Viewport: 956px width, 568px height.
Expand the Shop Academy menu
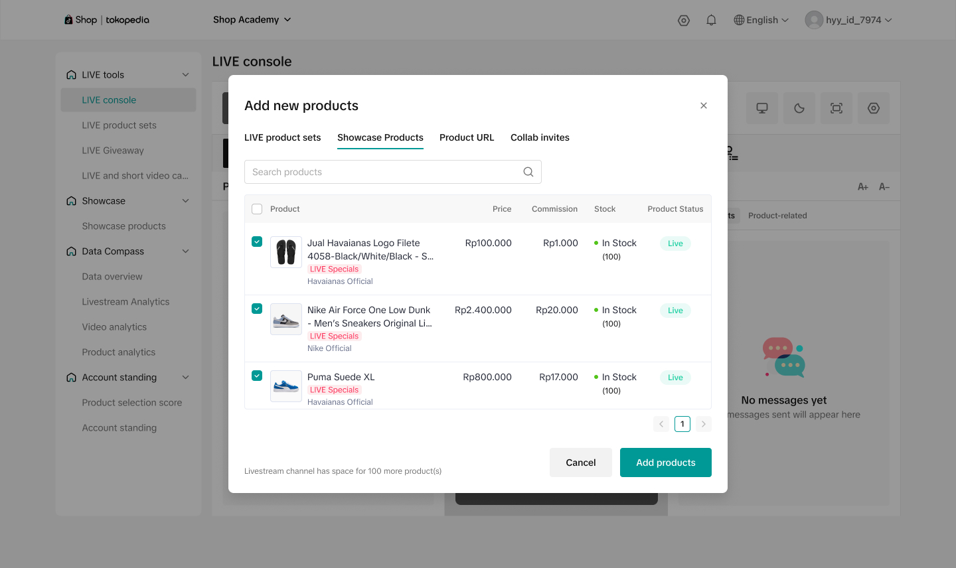(x=252, y=20)
